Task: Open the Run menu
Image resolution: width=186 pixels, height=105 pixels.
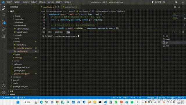Action: point(51,2)
